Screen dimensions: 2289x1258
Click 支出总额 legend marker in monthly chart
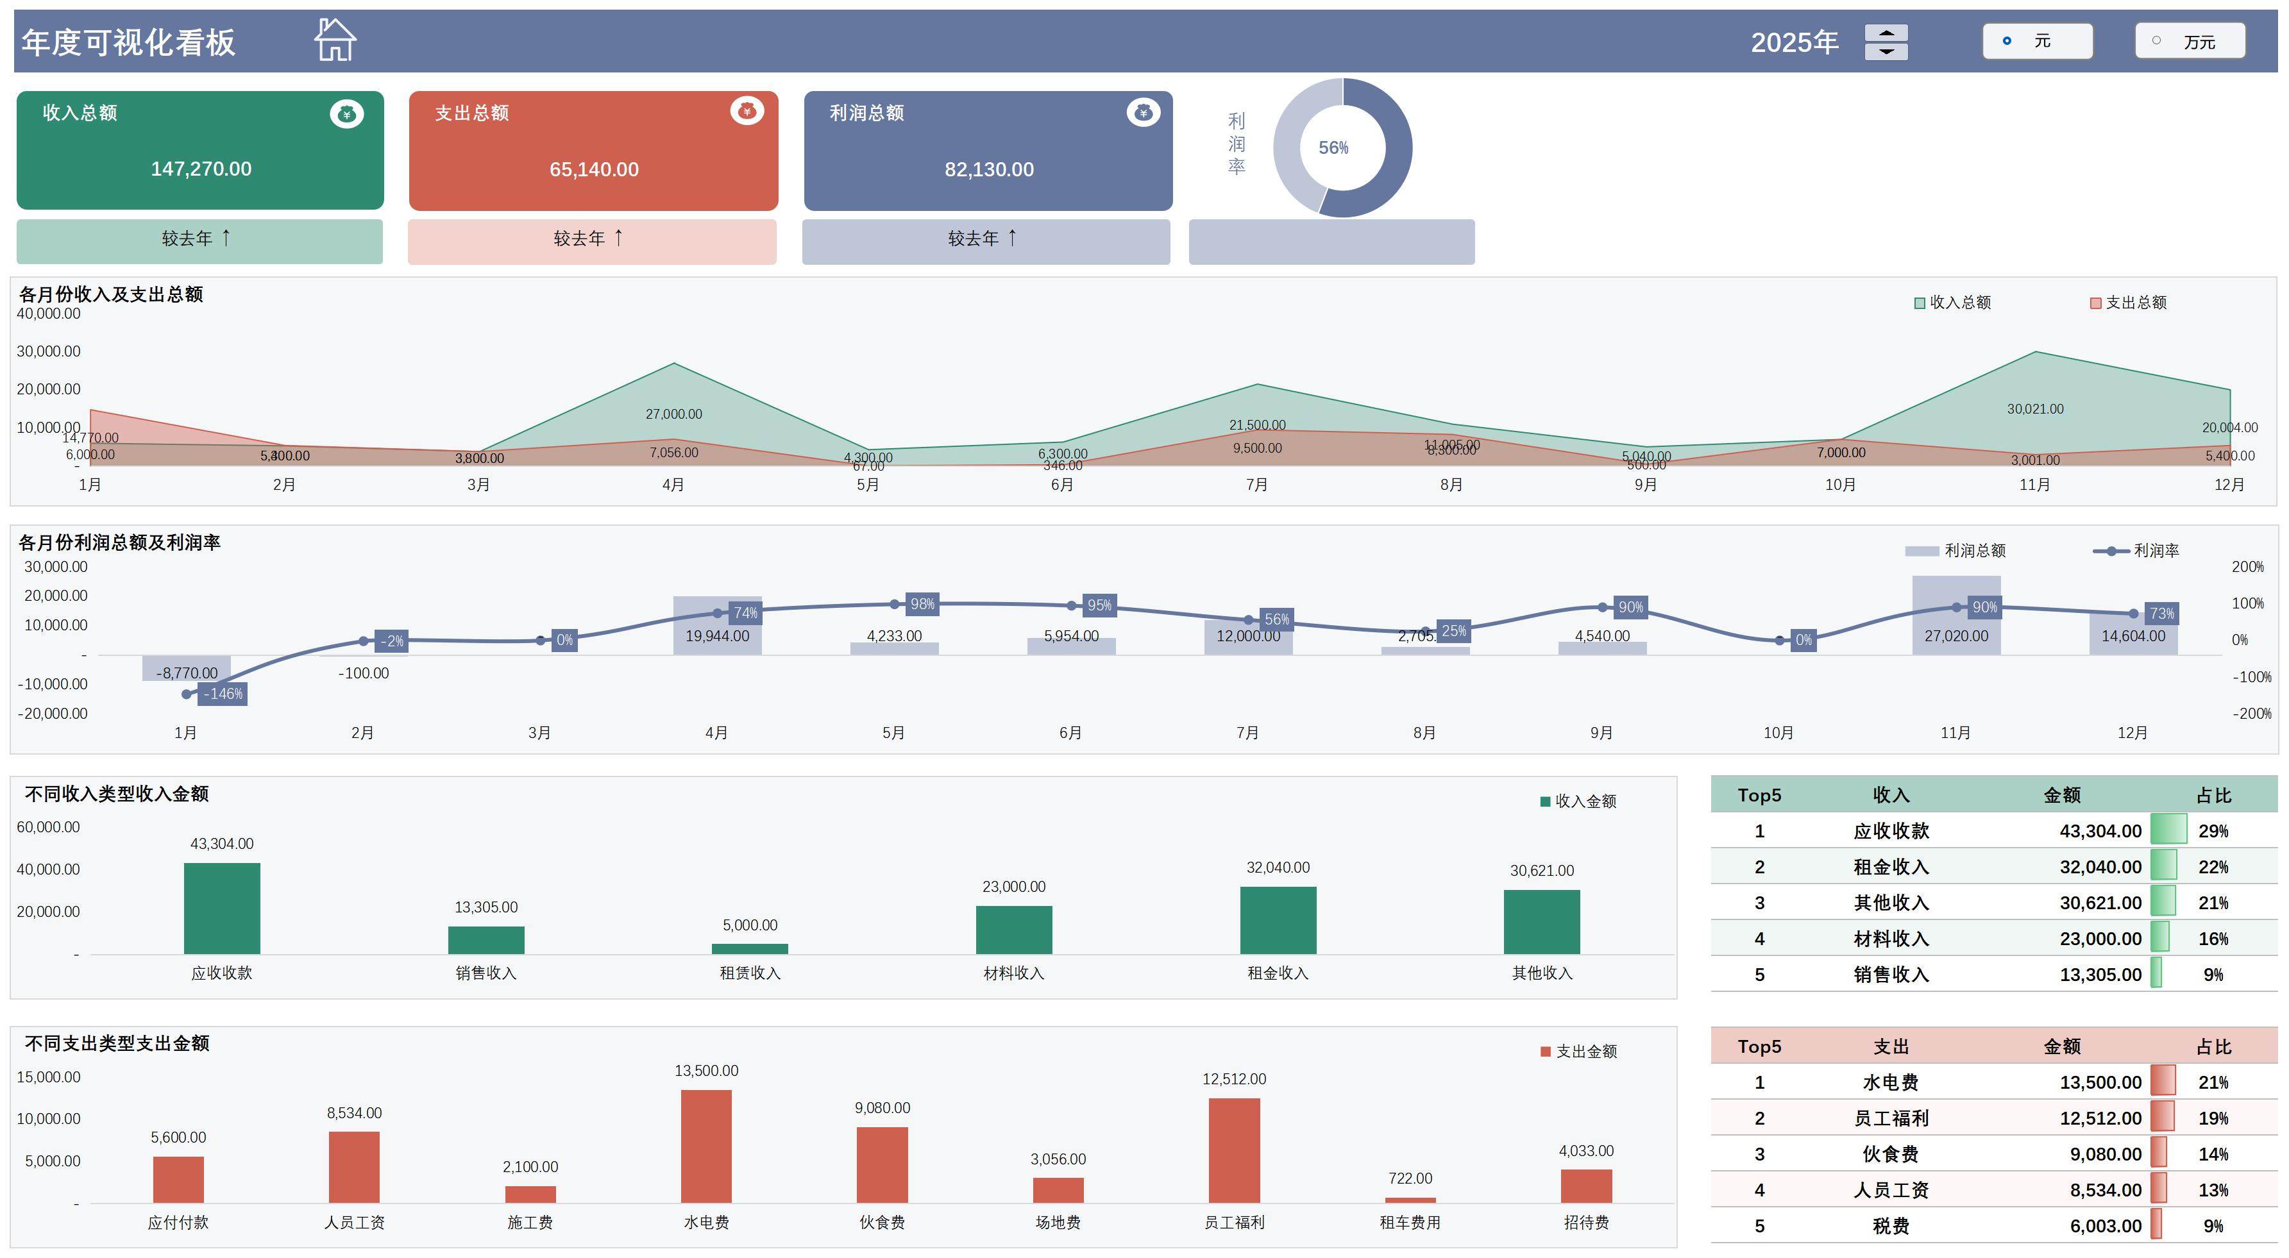coord(2095,303)
